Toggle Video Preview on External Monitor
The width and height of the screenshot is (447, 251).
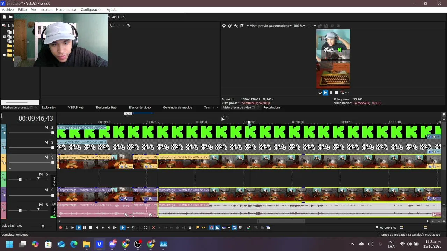click(230, 26)
